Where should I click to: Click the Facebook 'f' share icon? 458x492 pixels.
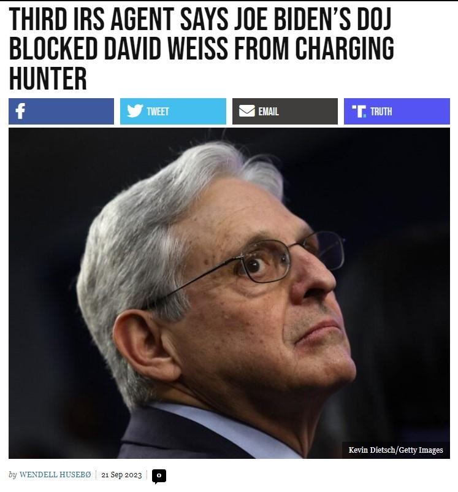[20, 111]
